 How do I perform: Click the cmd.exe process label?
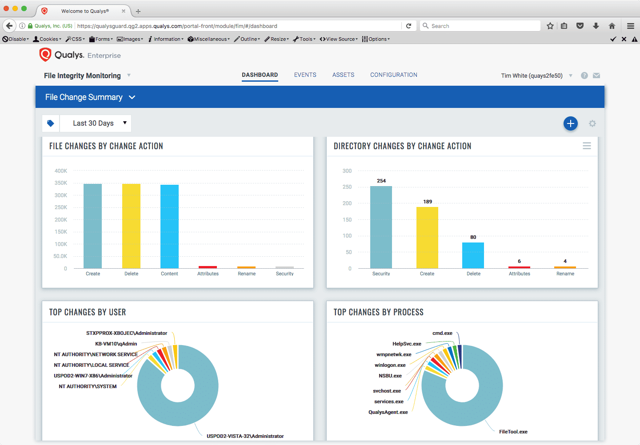442,333
